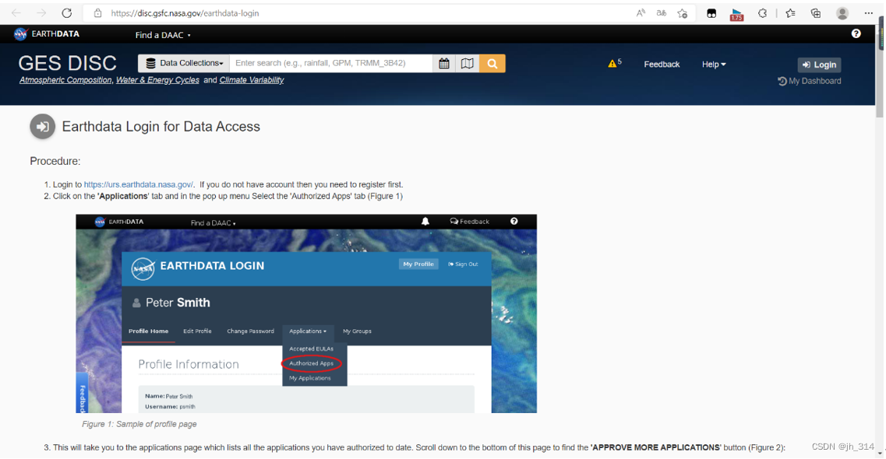Open the Climate Variability link

click(252, 80)
